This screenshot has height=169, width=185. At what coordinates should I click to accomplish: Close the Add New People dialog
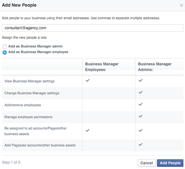(x=181, y=5)
